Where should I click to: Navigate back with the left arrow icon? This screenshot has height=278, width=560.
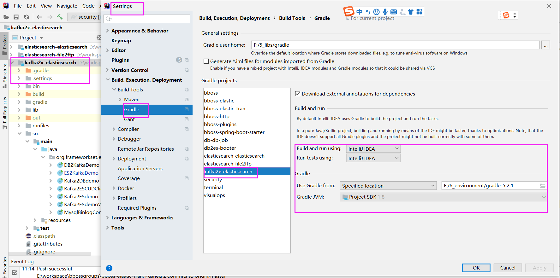click(39, 17)
